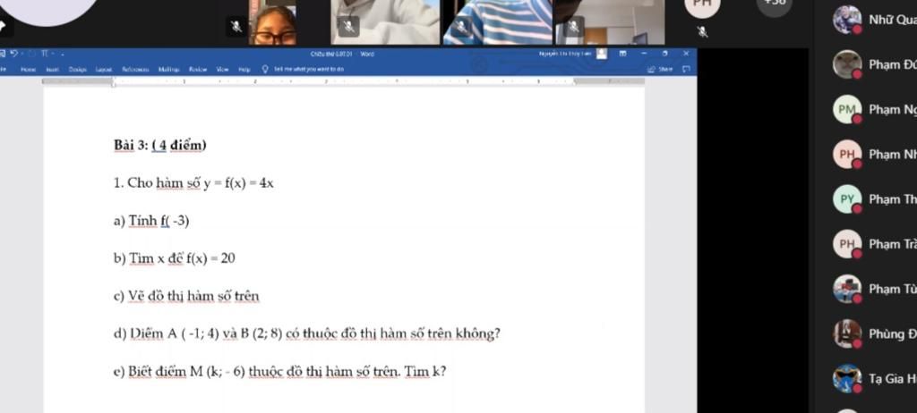This screenshot has width=917, height=413.
Task: Select the striped shirt participant video tile
Action: click(x=498, y=22)
